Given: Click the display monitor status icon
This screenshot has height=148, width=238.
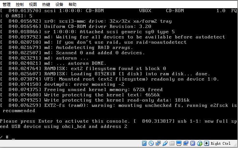Looking at the screenshot, I should pos(179,143).
